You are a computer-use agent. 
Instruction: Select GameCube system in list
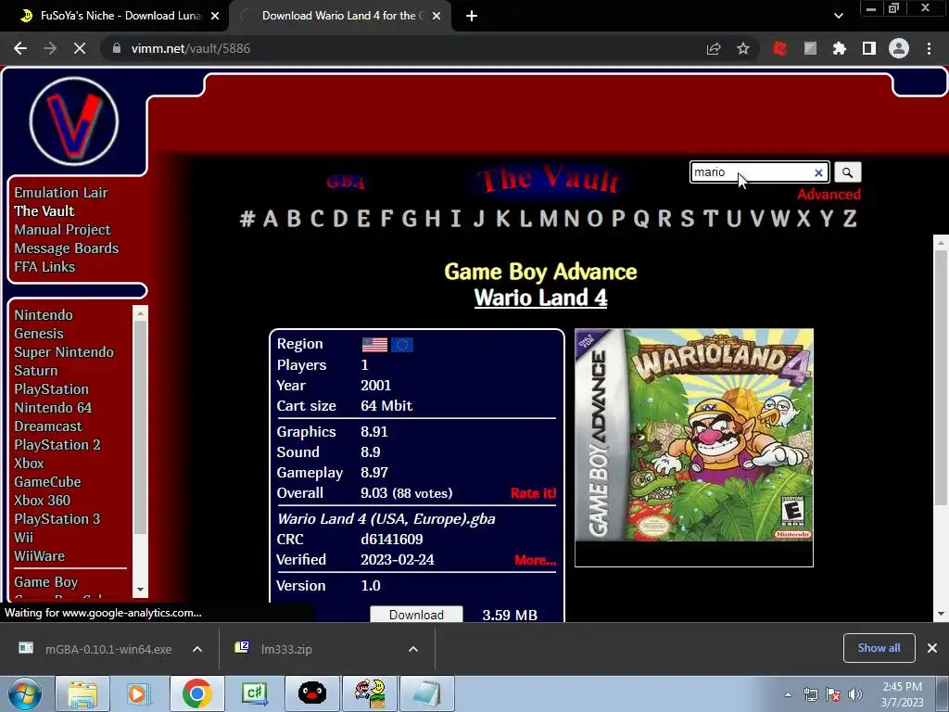(47, 481)
